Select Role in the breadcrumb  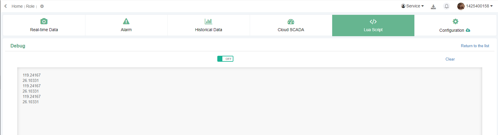click(x=30, y=6)
